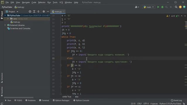Expand all project tree items
The image size is (187, 105).
[34, 12]
